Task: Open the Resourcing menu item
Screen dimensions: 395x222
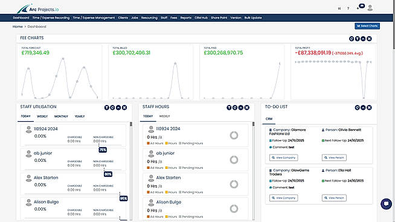Action: tap(149, 17)
